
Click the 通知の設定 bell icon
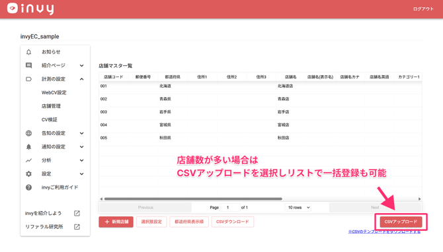(x=28, y=147)
